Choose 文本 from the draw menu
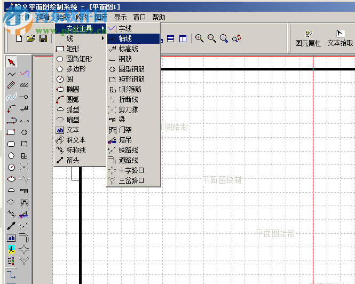 [81, 130]
